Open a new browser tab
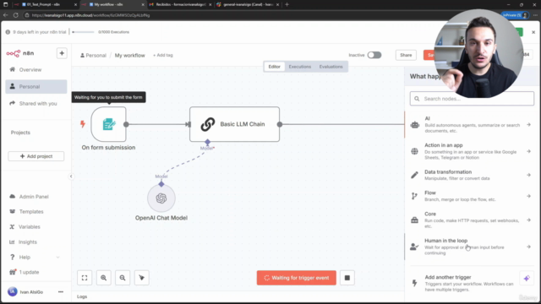 tap(287, 4)
